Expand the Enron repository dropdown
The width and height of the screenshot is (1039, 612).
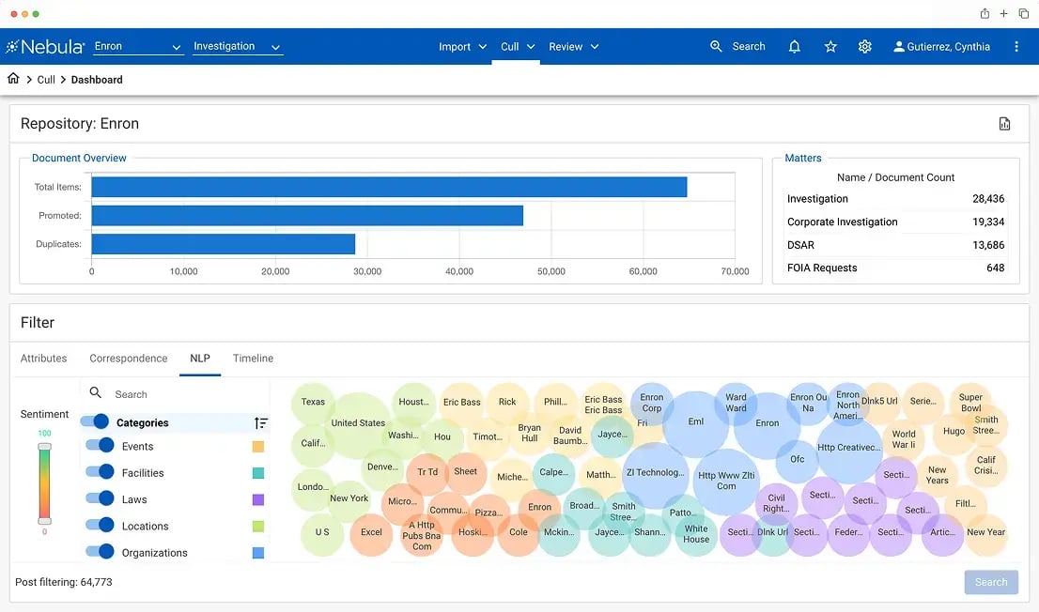[138, 46]
